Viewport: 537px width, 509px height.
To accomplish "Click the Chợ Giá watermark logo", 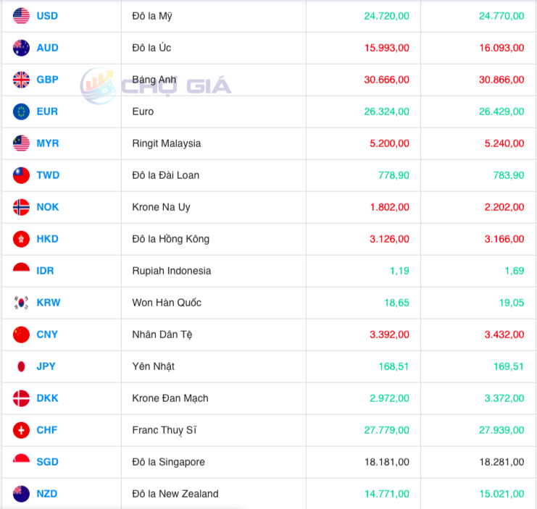I will pyautogui.click(x=157, y=86).
